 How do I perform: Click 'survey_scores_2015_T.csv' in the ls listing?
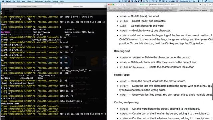coord(79,32)
